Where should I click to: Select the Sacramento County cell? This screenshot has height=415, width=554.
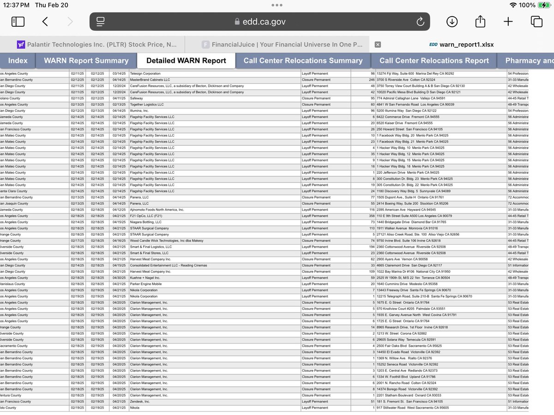[34, 346]
